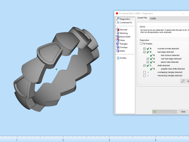Click the Stitching cube icon
The image size is (189, 142).
pos(118,33)
